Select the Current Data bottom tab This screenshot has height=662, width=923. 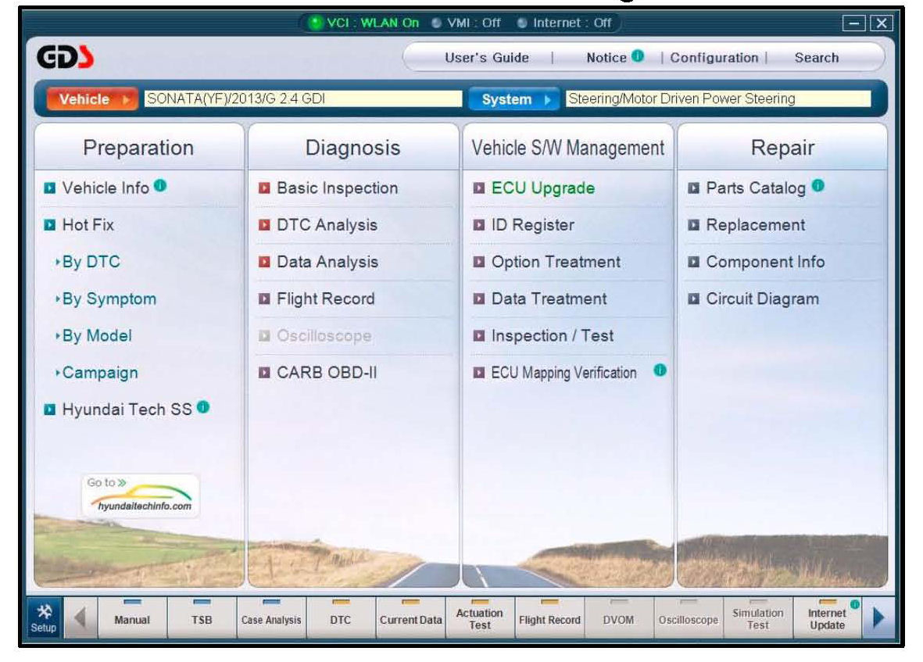410,617
